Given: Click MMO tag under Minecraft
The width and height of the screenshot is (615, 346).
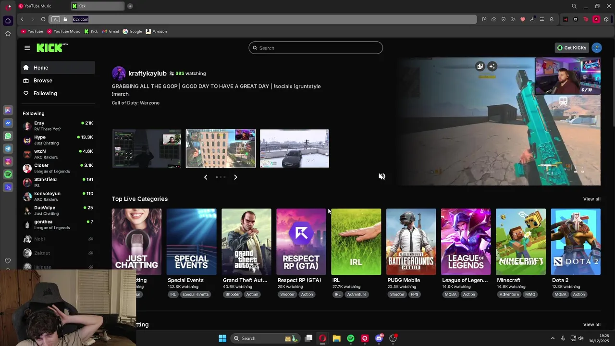Looking at the screenshot, I should tap(530, 295).
